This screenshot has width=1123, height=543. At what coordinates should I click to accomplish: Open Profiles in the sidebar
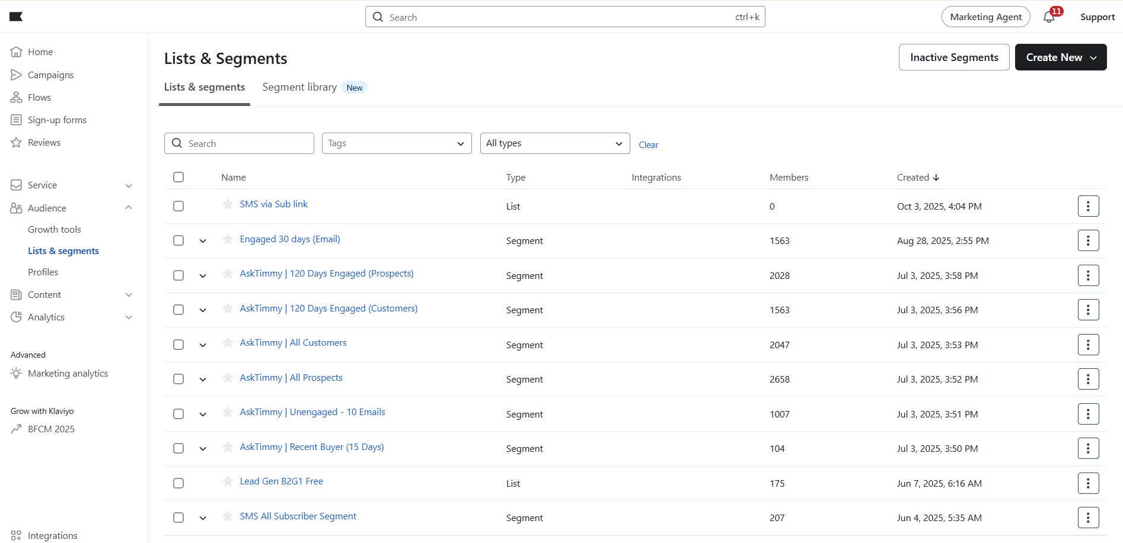[x=43, y=272]
